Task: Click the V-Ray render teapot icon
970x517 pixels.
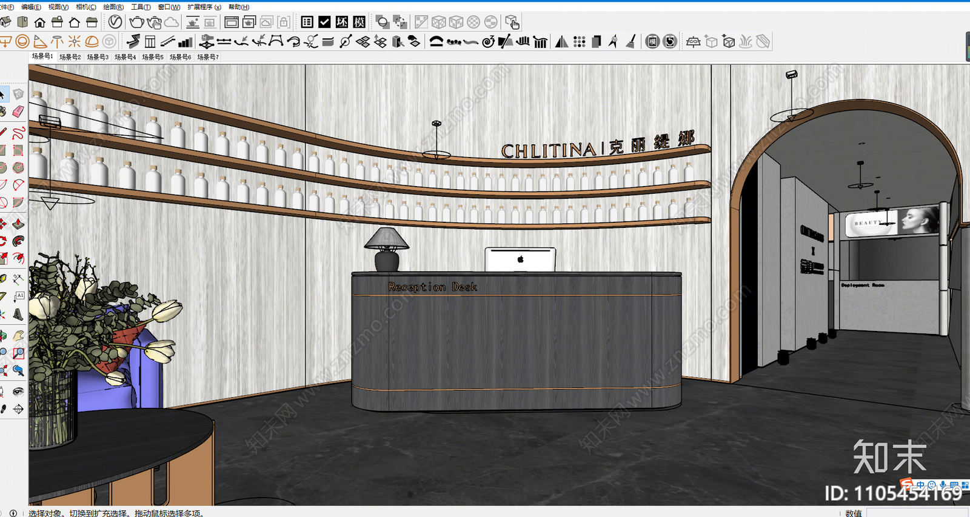Action: 136,22
